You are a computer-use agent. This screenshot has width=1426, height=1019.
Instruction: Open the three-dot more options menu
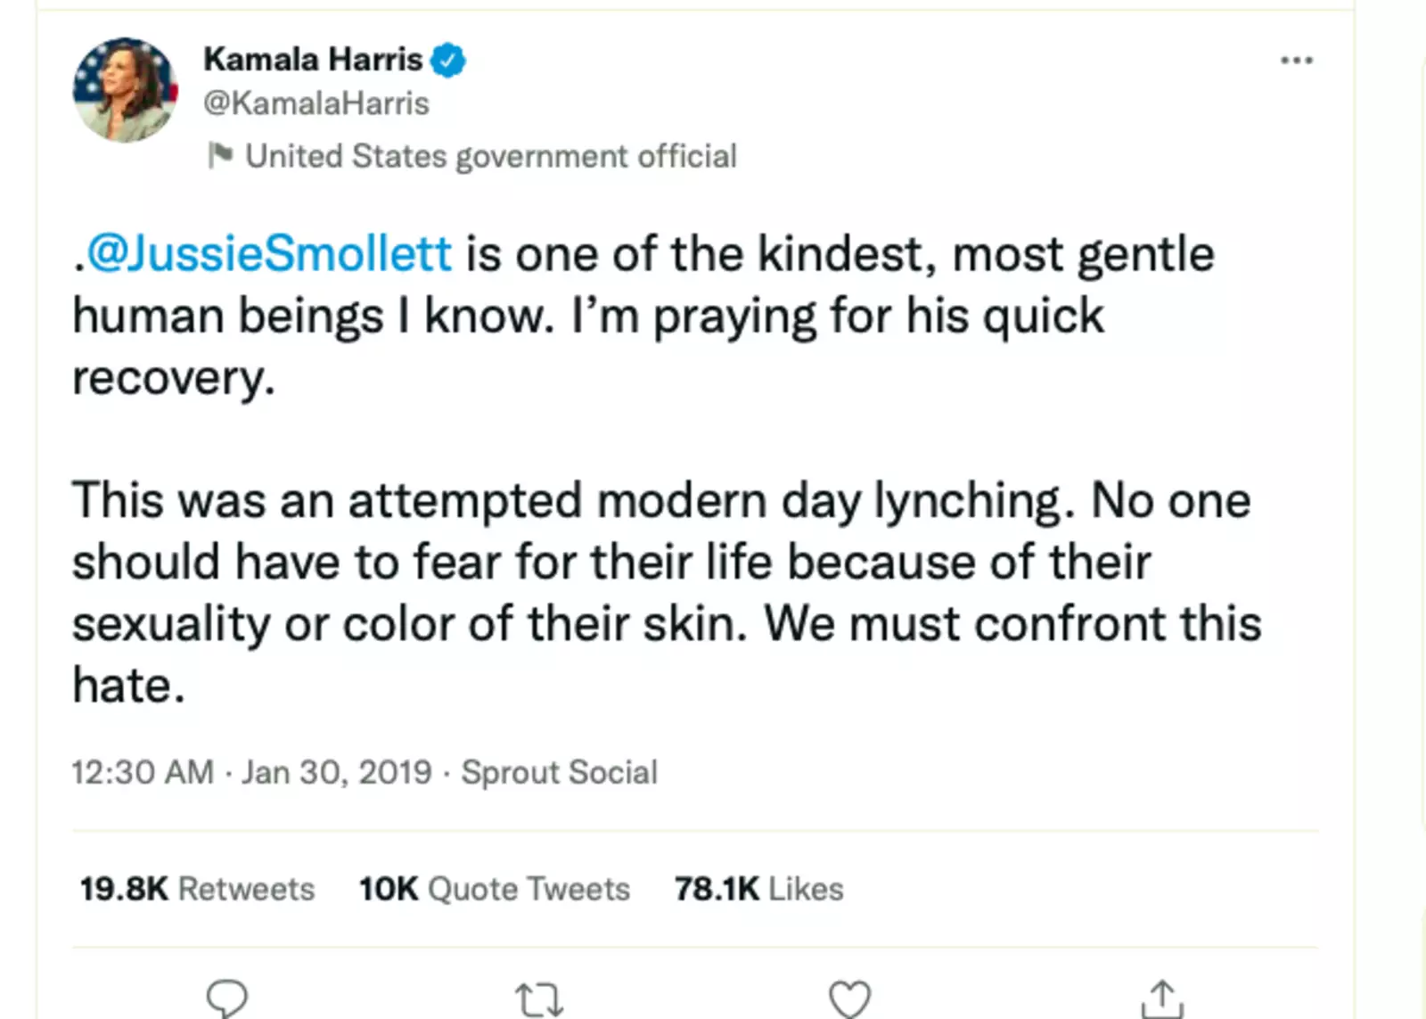point(1296,61)
